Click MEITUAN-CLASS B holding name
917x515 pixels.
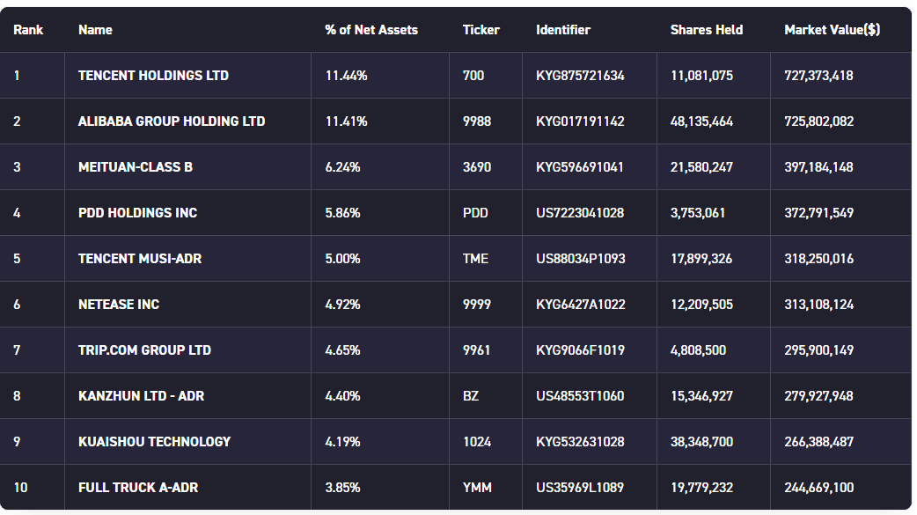click(x=136, y=167)
